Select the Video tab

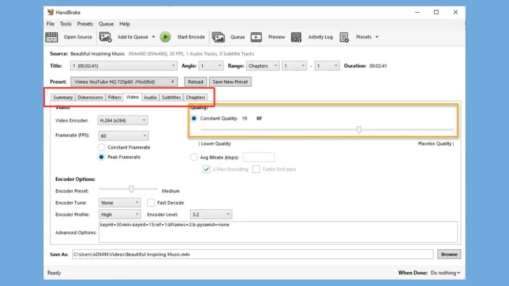(x=132, y=97)
